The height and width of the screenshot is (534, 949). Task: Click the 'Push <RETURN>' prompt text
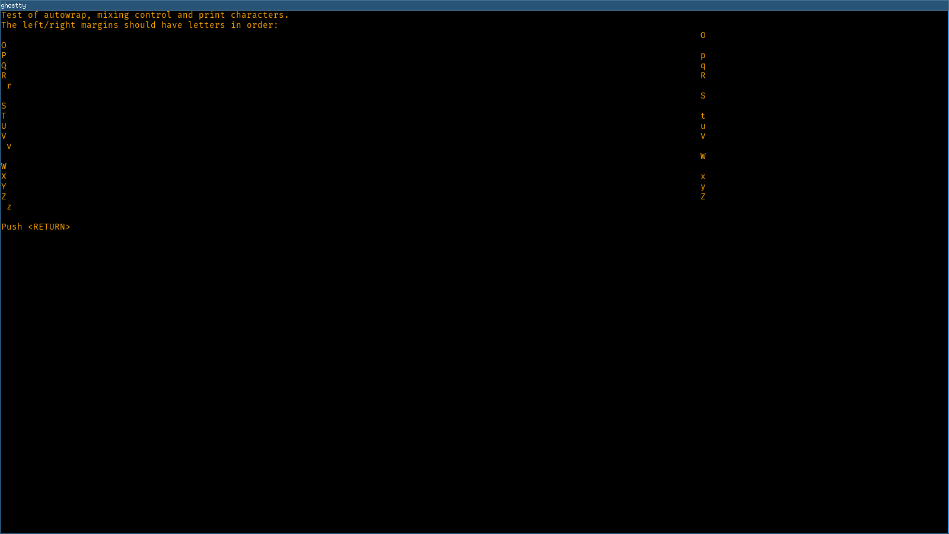(36, 227)
